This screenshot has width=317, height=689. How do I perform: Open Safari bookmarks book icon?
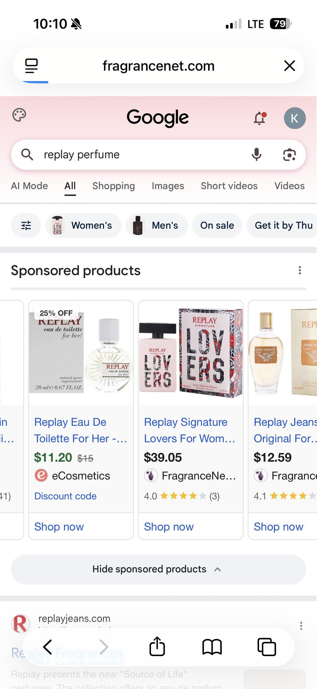(212, 647)
